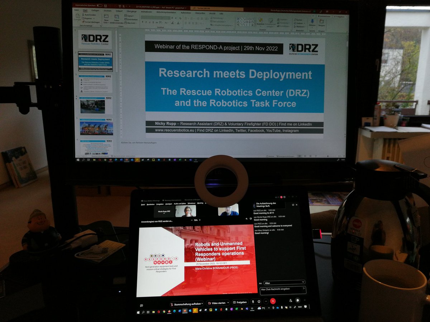Zoom out shared content with minus button
The width and height of the screenshot is (430, 322).
192,220
